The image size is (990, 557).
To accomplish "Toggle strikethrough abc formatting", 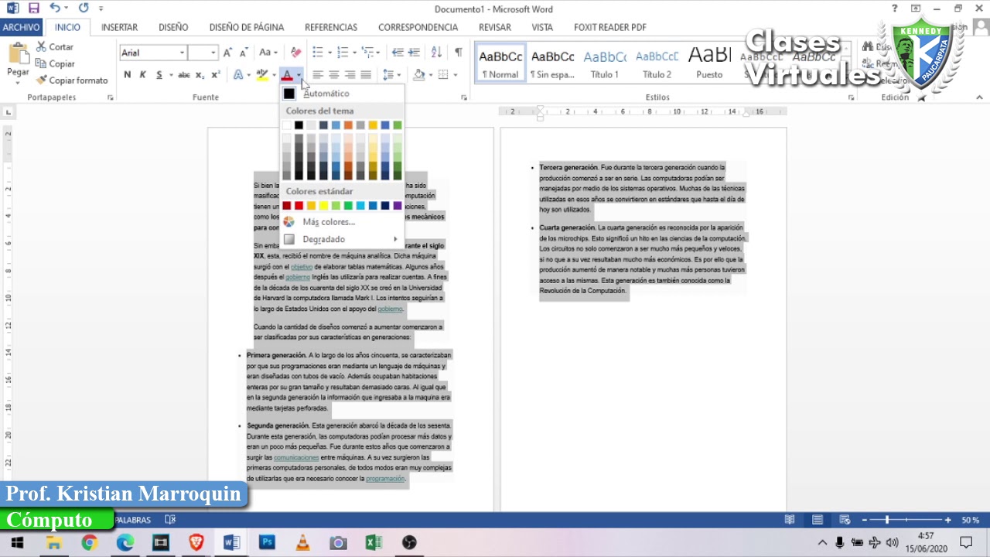I will [184, 75].
